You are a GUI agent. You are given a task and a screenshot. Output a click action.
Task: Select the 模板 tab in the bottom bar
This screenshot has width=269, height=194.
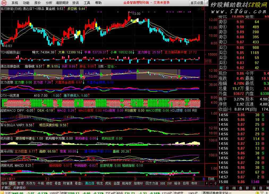point(12,183)
